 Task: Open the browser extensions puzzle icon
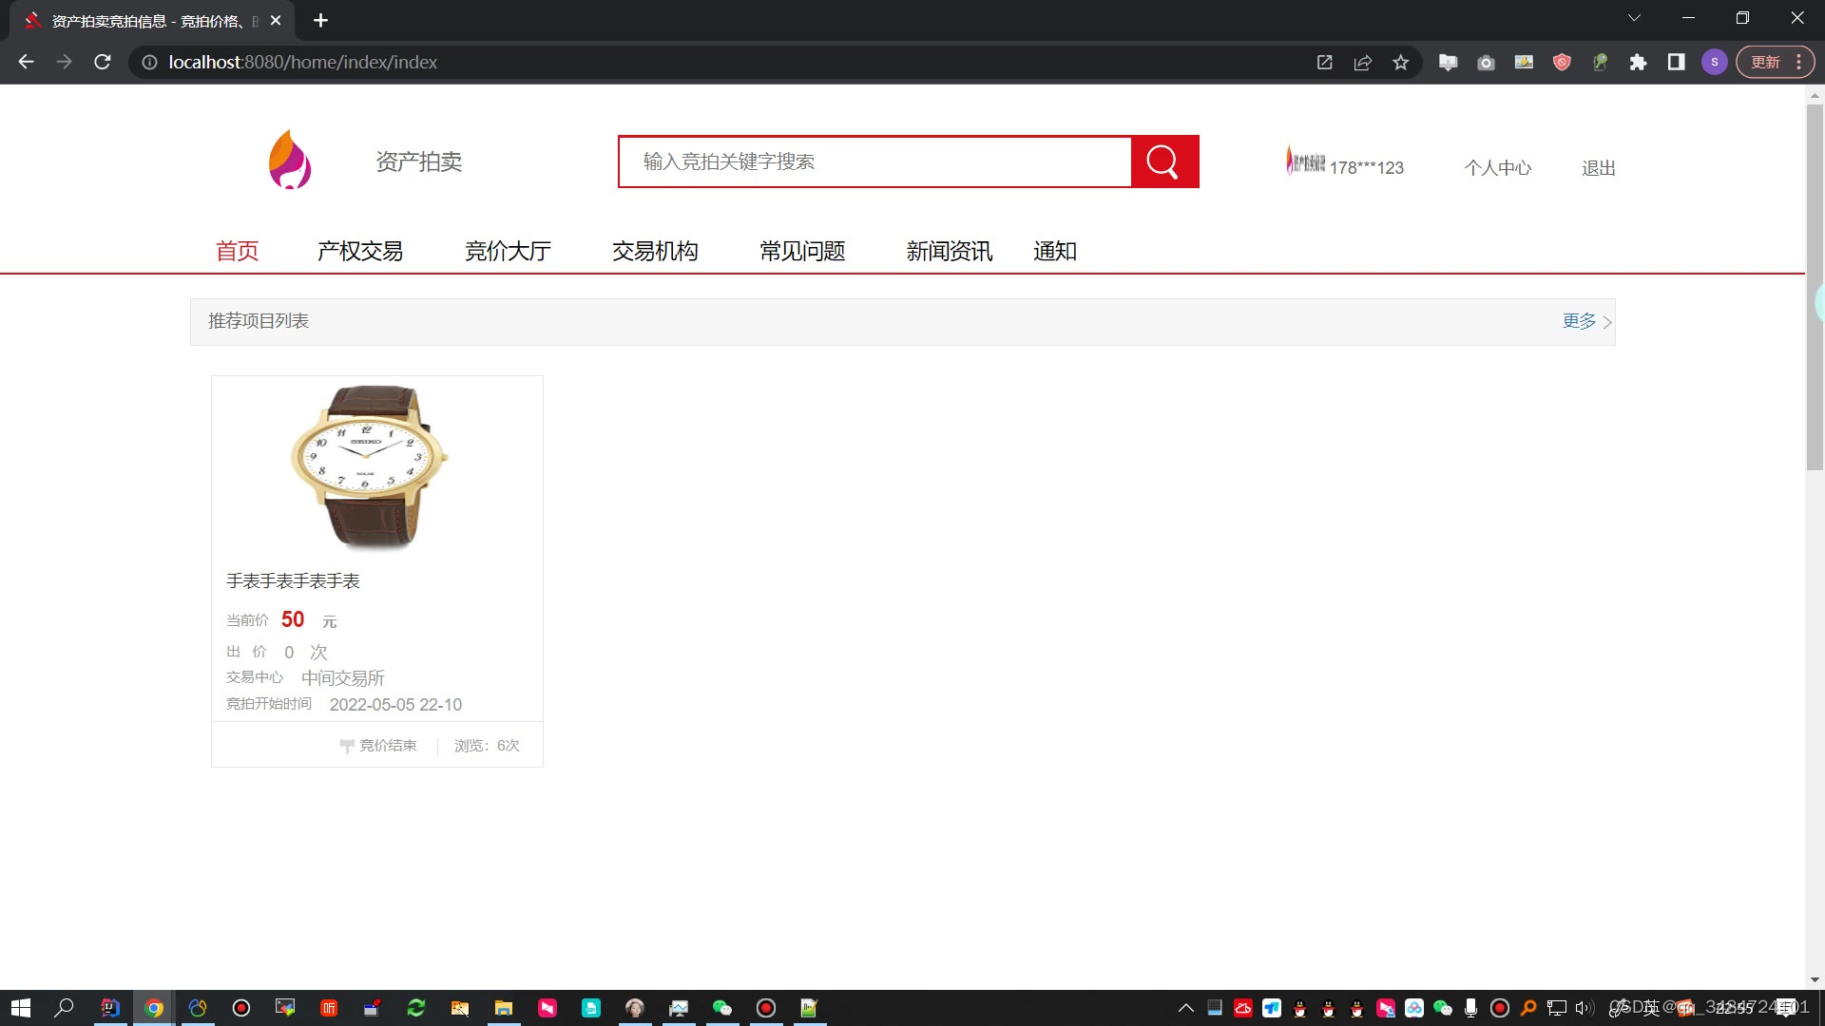click(1638, 63)
